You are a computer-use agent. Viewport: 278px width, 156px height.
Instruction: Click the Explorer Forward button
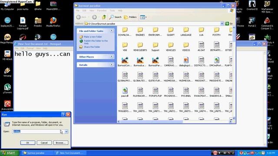click(x=94, y=17)
